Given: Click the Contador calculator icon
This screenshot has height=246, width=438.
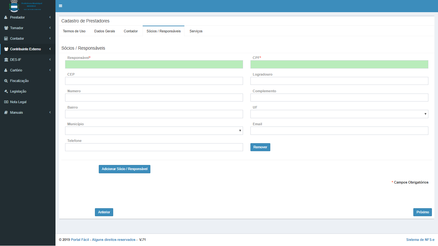Looking at the screenshot, I should [6, 38].
